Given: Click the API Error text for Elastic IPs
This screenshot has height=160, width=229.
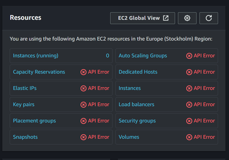Looking at the screenshot, I should tap(99, 88).
